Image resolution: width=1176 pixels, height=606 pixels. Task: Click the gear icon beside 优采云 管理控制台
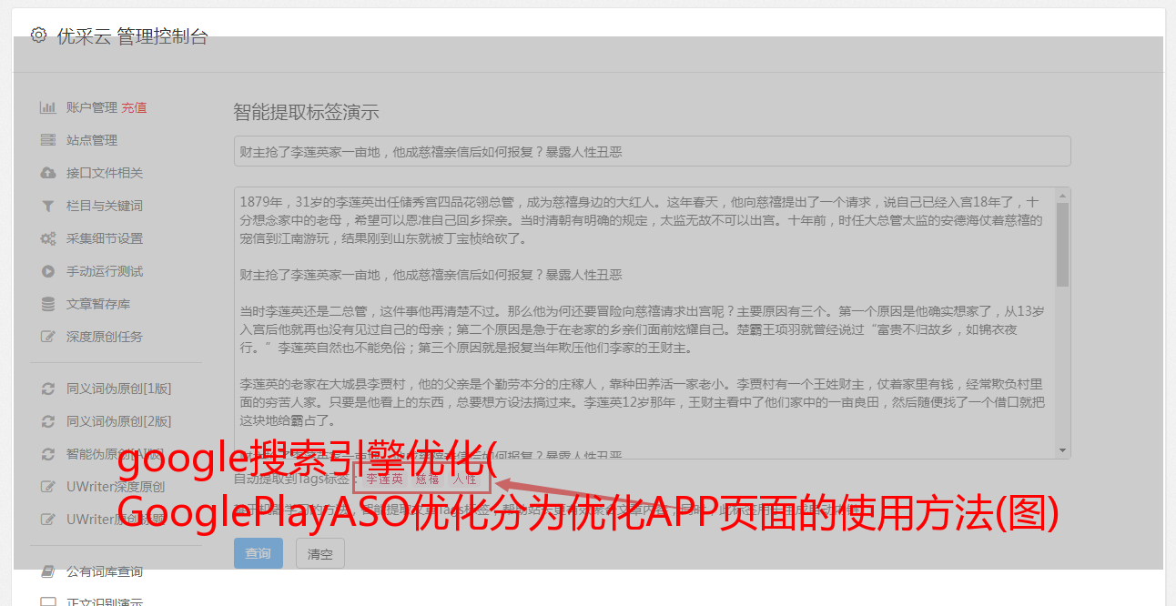(x=38, y=35)
